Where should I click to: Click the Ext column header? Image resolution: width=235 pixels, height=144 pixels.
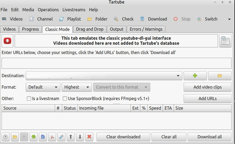click(135, 108)
